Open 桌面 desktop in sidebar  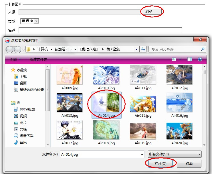20,83
